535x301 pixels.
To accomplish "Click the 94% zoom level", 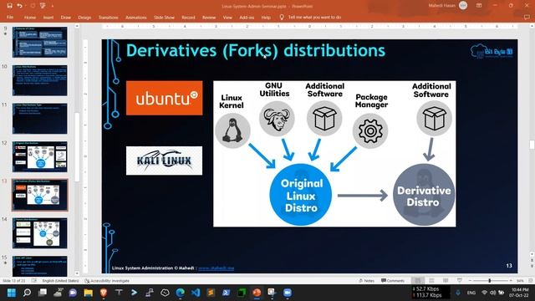I will point(520,281).
